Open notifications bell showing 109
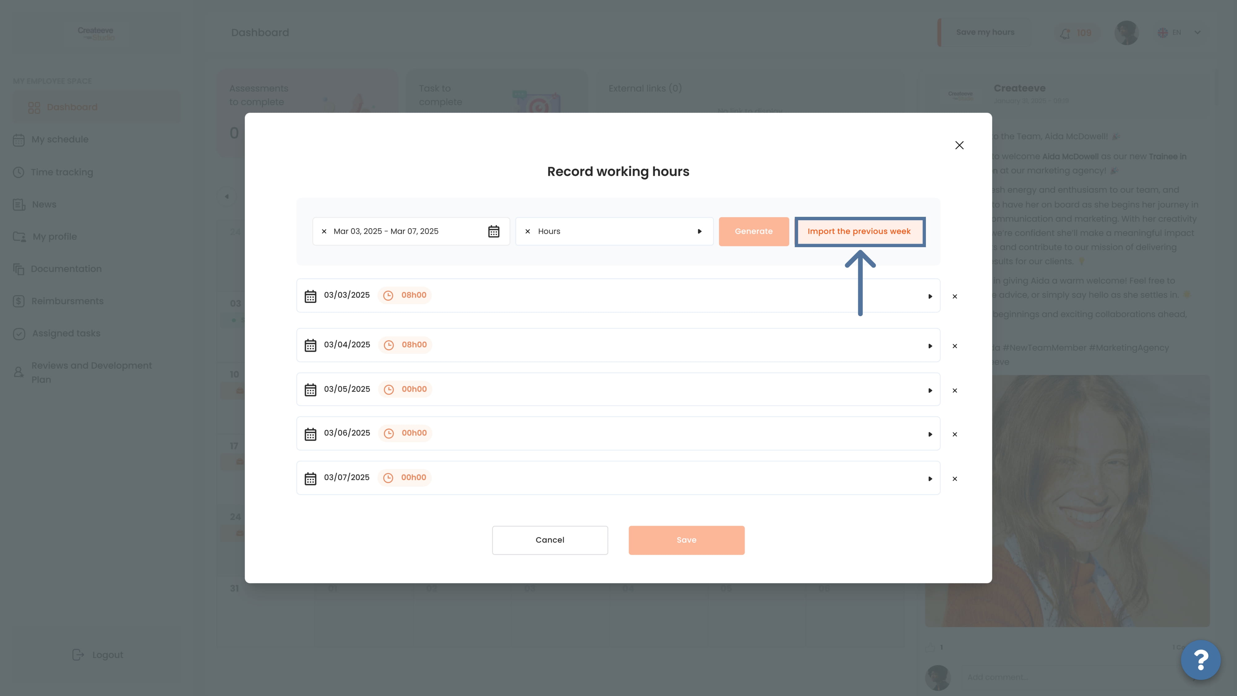Screen dimensions: 1237x696 (1076, 33)
